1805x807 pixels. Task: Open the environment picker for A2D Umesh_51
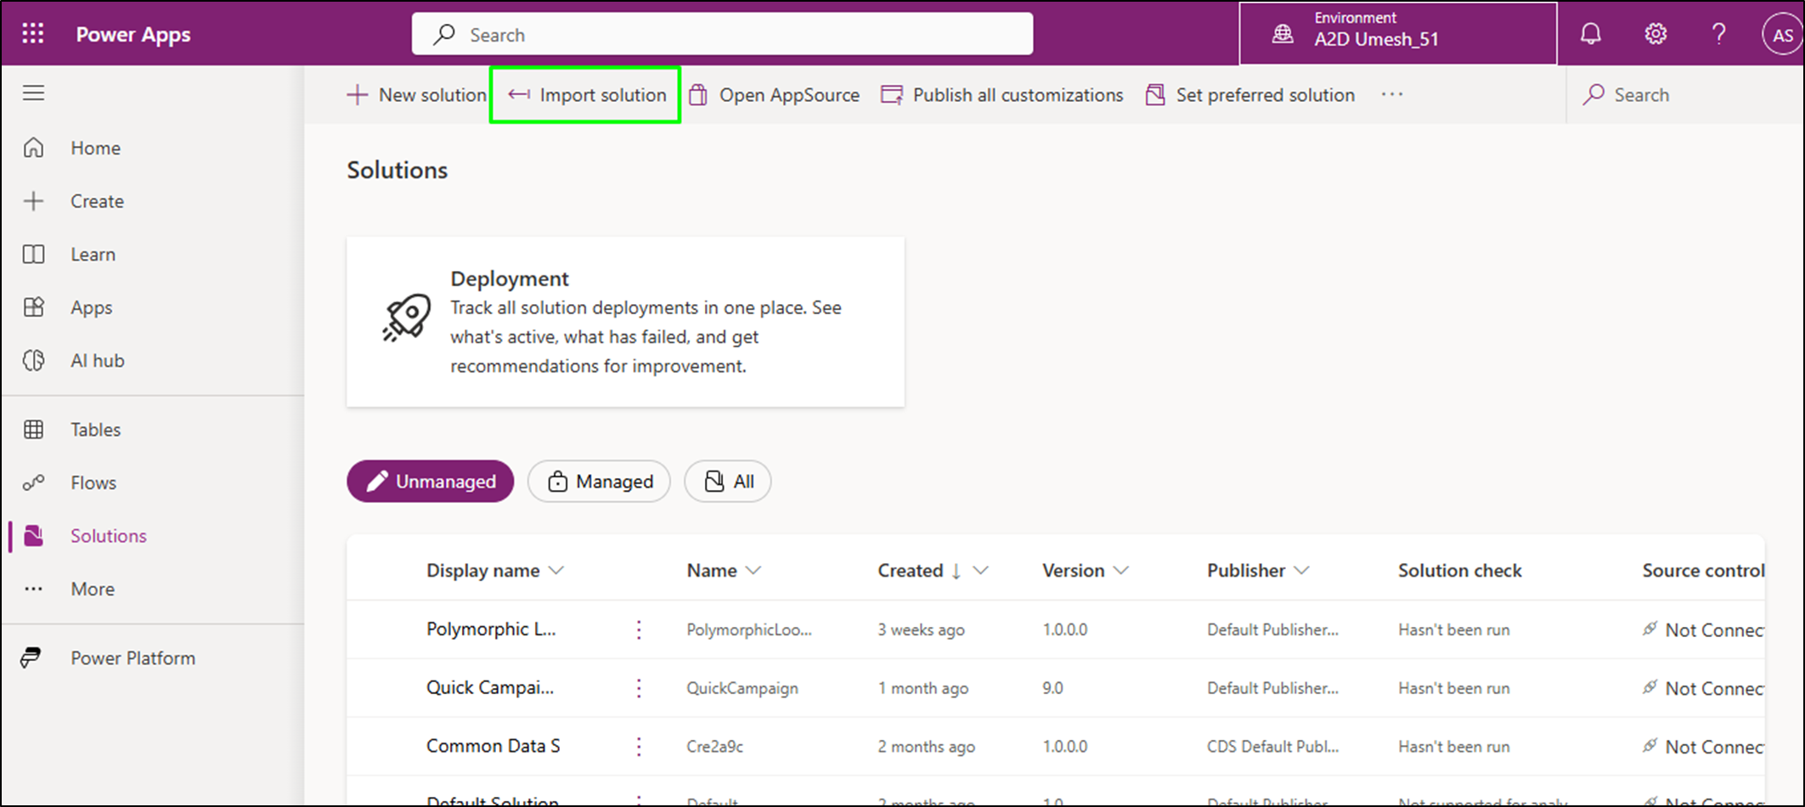click(x=1396, y=34)
